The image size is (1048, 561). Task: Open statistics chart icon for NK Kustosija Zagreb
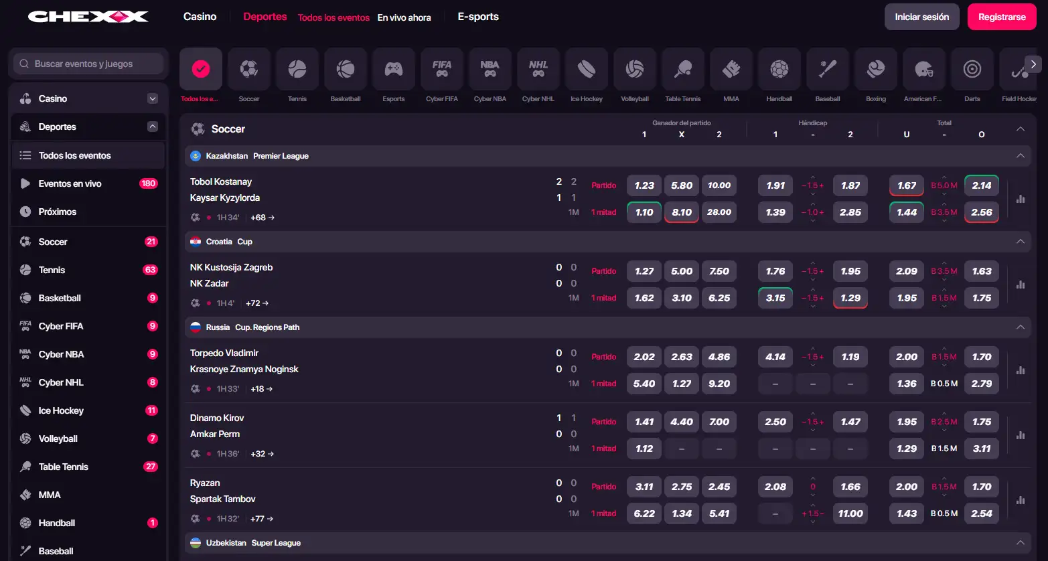pos(1021,285)
